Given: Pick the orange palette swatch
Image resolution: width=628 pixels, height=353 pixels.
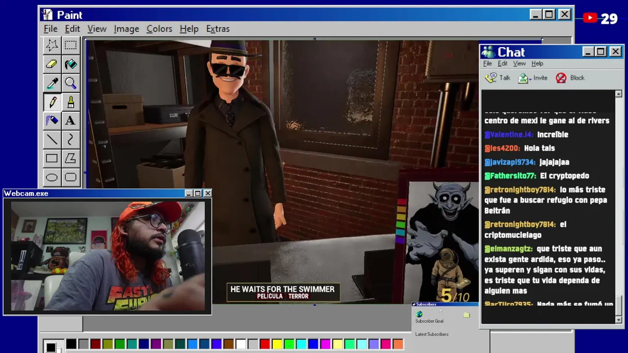Looking at the screenshot, I should tap(398, 344).
